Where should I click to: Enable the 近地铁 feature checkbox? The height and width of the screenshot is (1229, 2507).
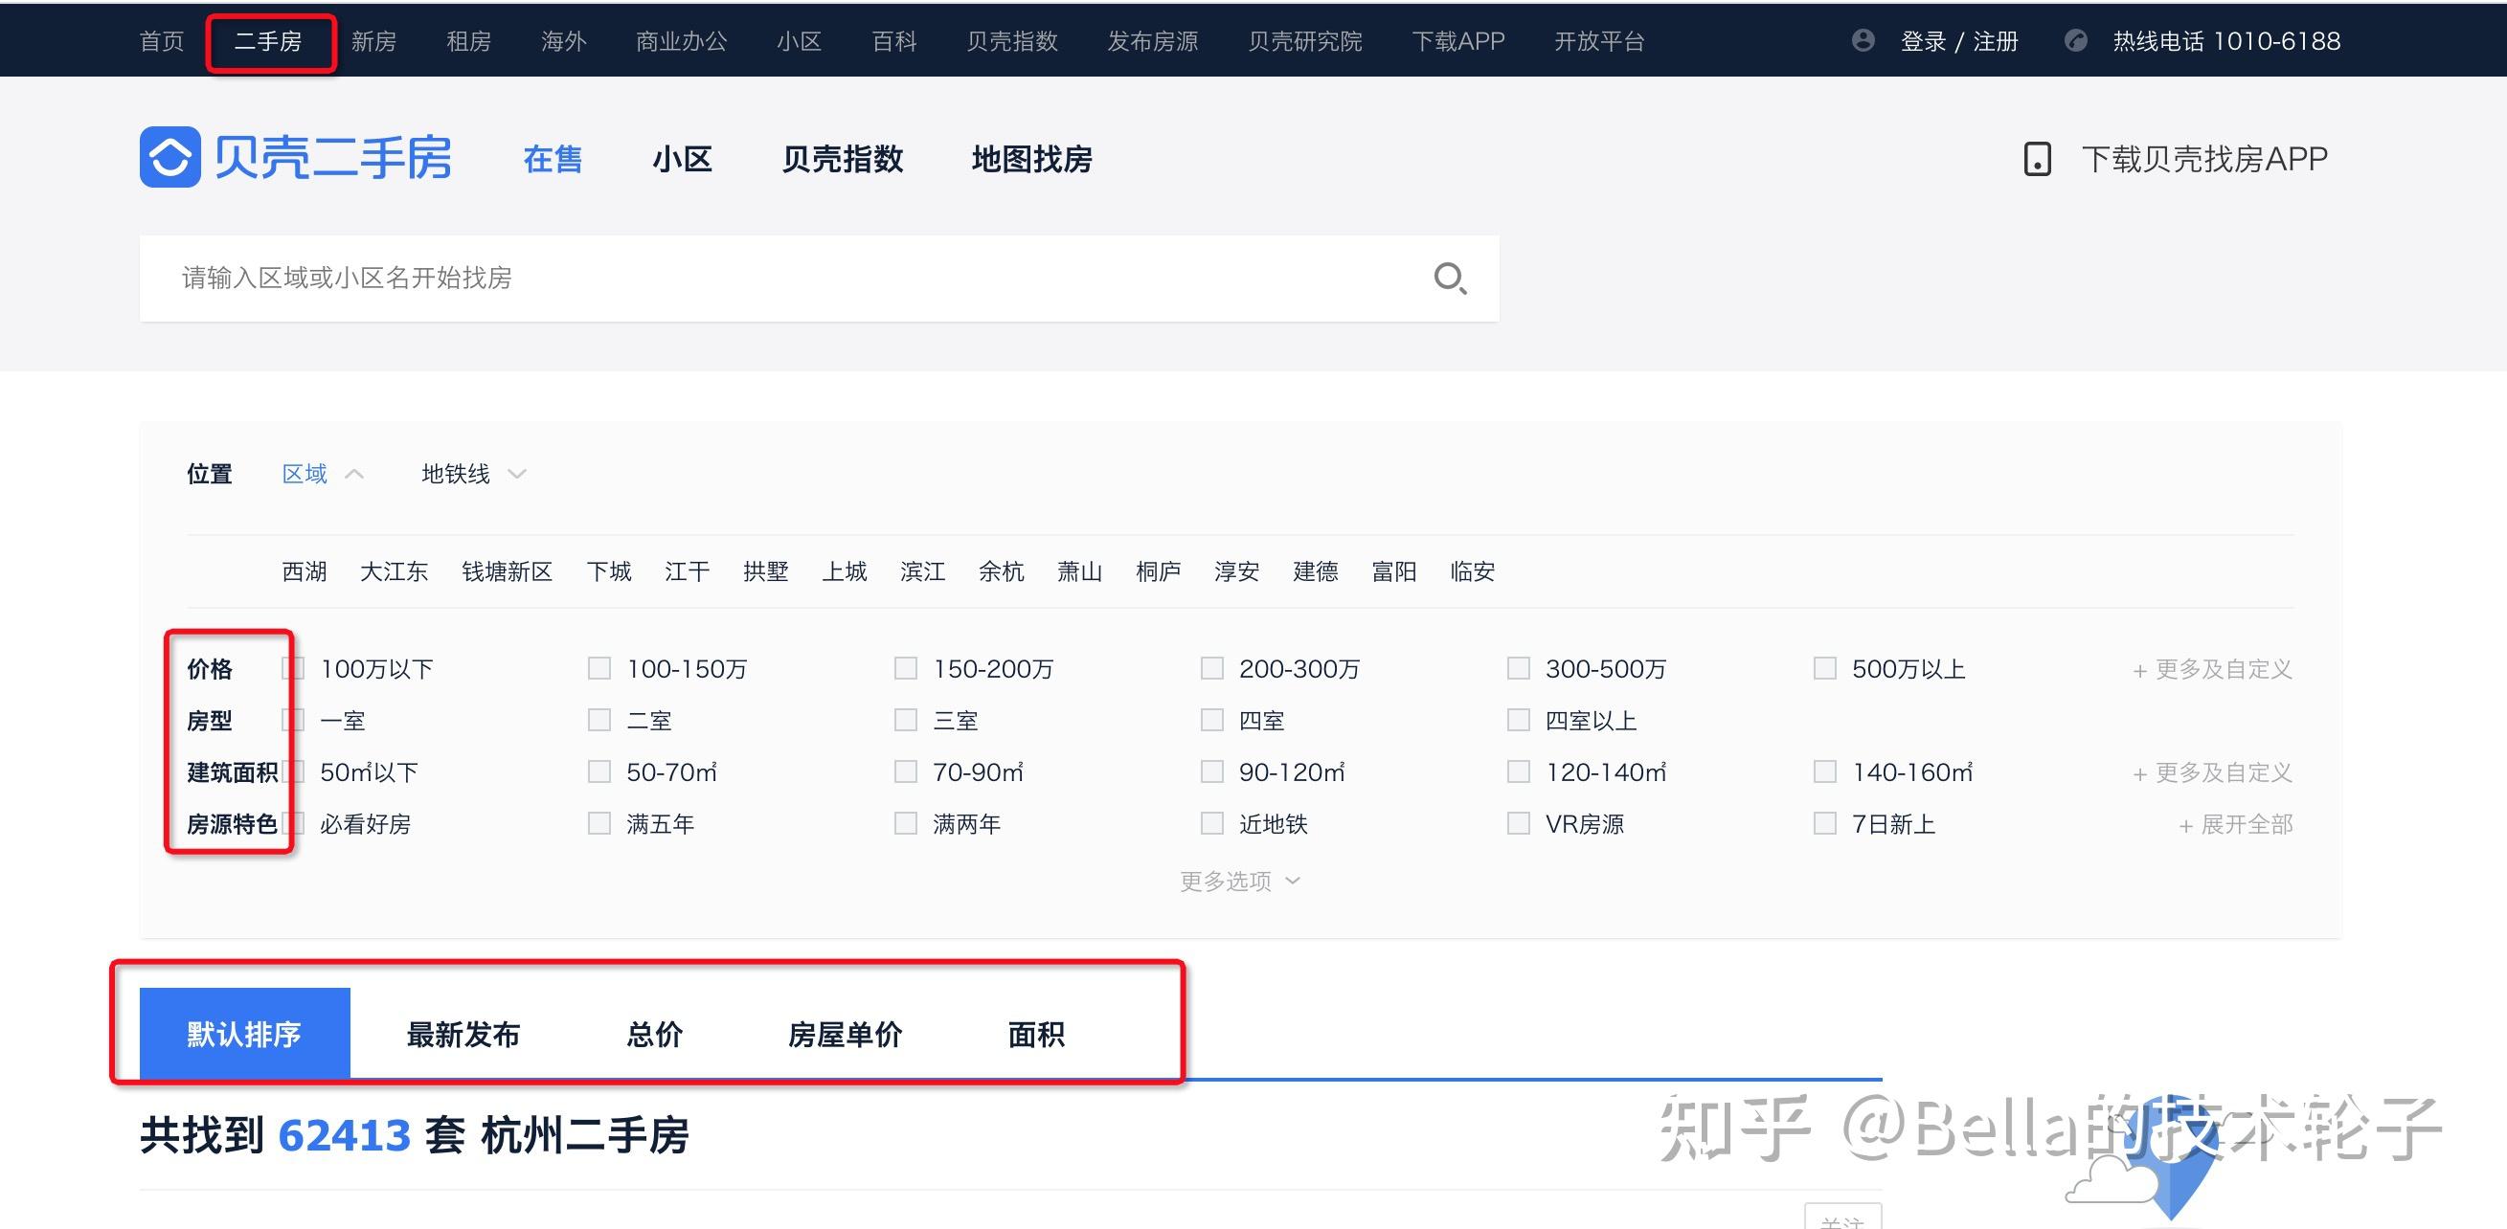click(1211, 824)
